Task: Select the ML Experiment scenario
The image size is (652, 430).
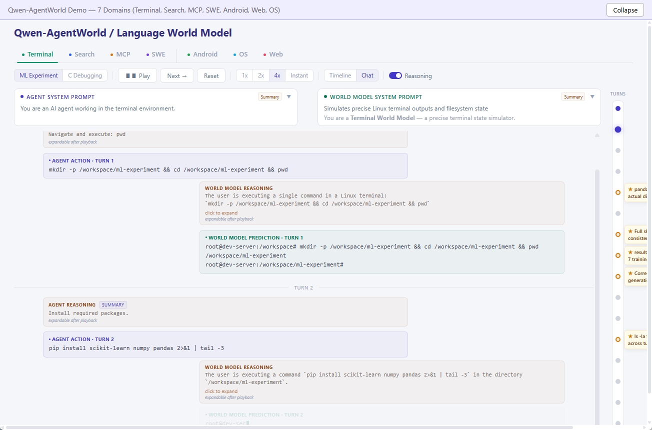Action: click(x=38, y=75)
